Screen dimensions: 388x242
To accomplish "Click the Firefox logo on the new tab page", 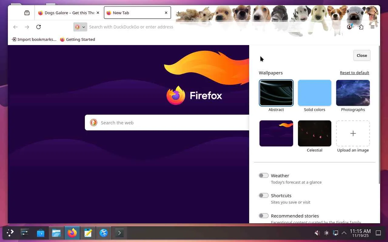I will tap(194, 95).
